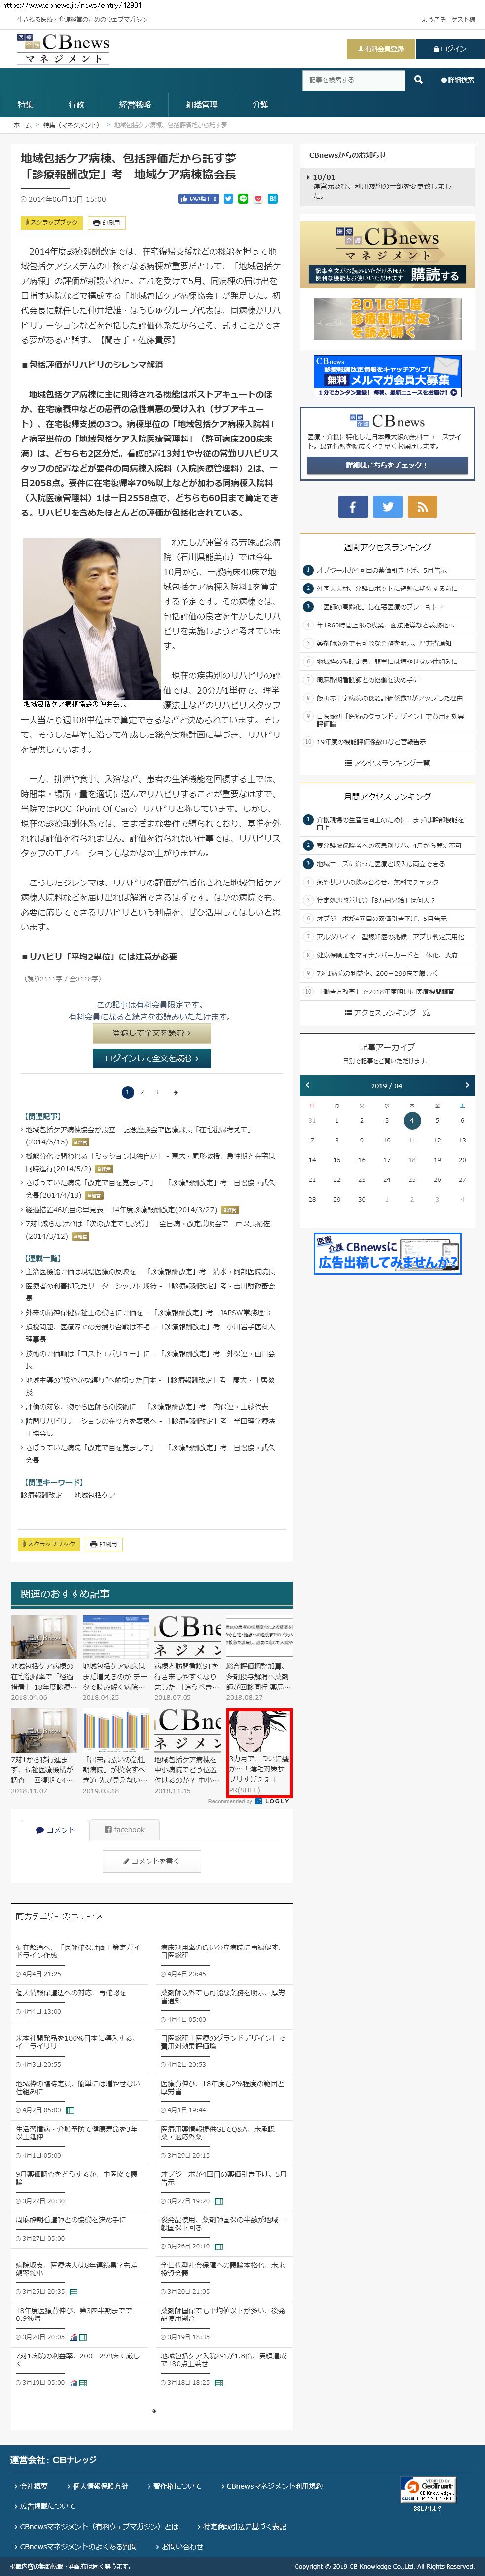Click 無料メルマガ会員大募集 banner
Image resolution: width=485 pixels, height=2576 pixels.
(387, 376)
